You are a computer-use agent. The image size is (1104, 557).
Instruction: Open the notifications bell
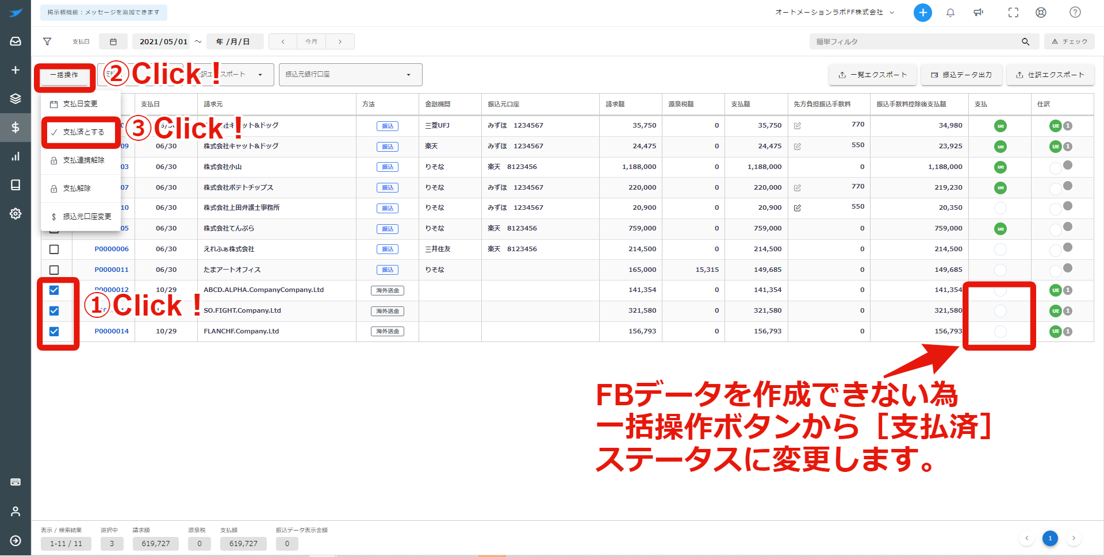950,13
